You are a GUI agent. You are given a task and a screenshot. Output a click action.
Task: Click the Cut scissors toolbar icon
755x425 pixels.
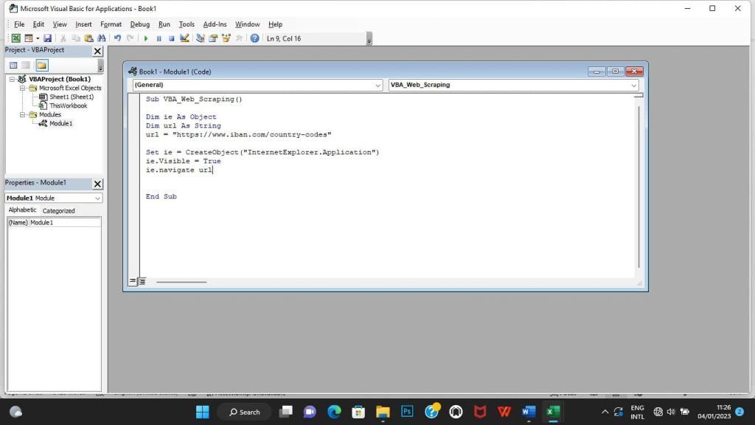point(63,38)
